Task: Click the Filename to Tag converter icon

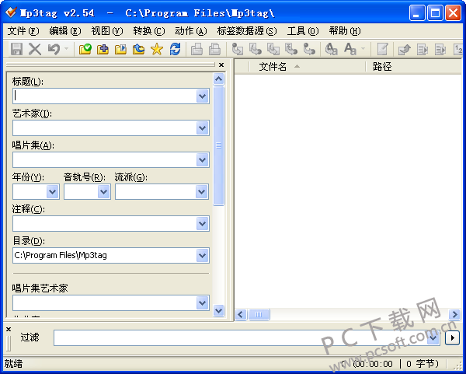Action: tap(256, 49)
